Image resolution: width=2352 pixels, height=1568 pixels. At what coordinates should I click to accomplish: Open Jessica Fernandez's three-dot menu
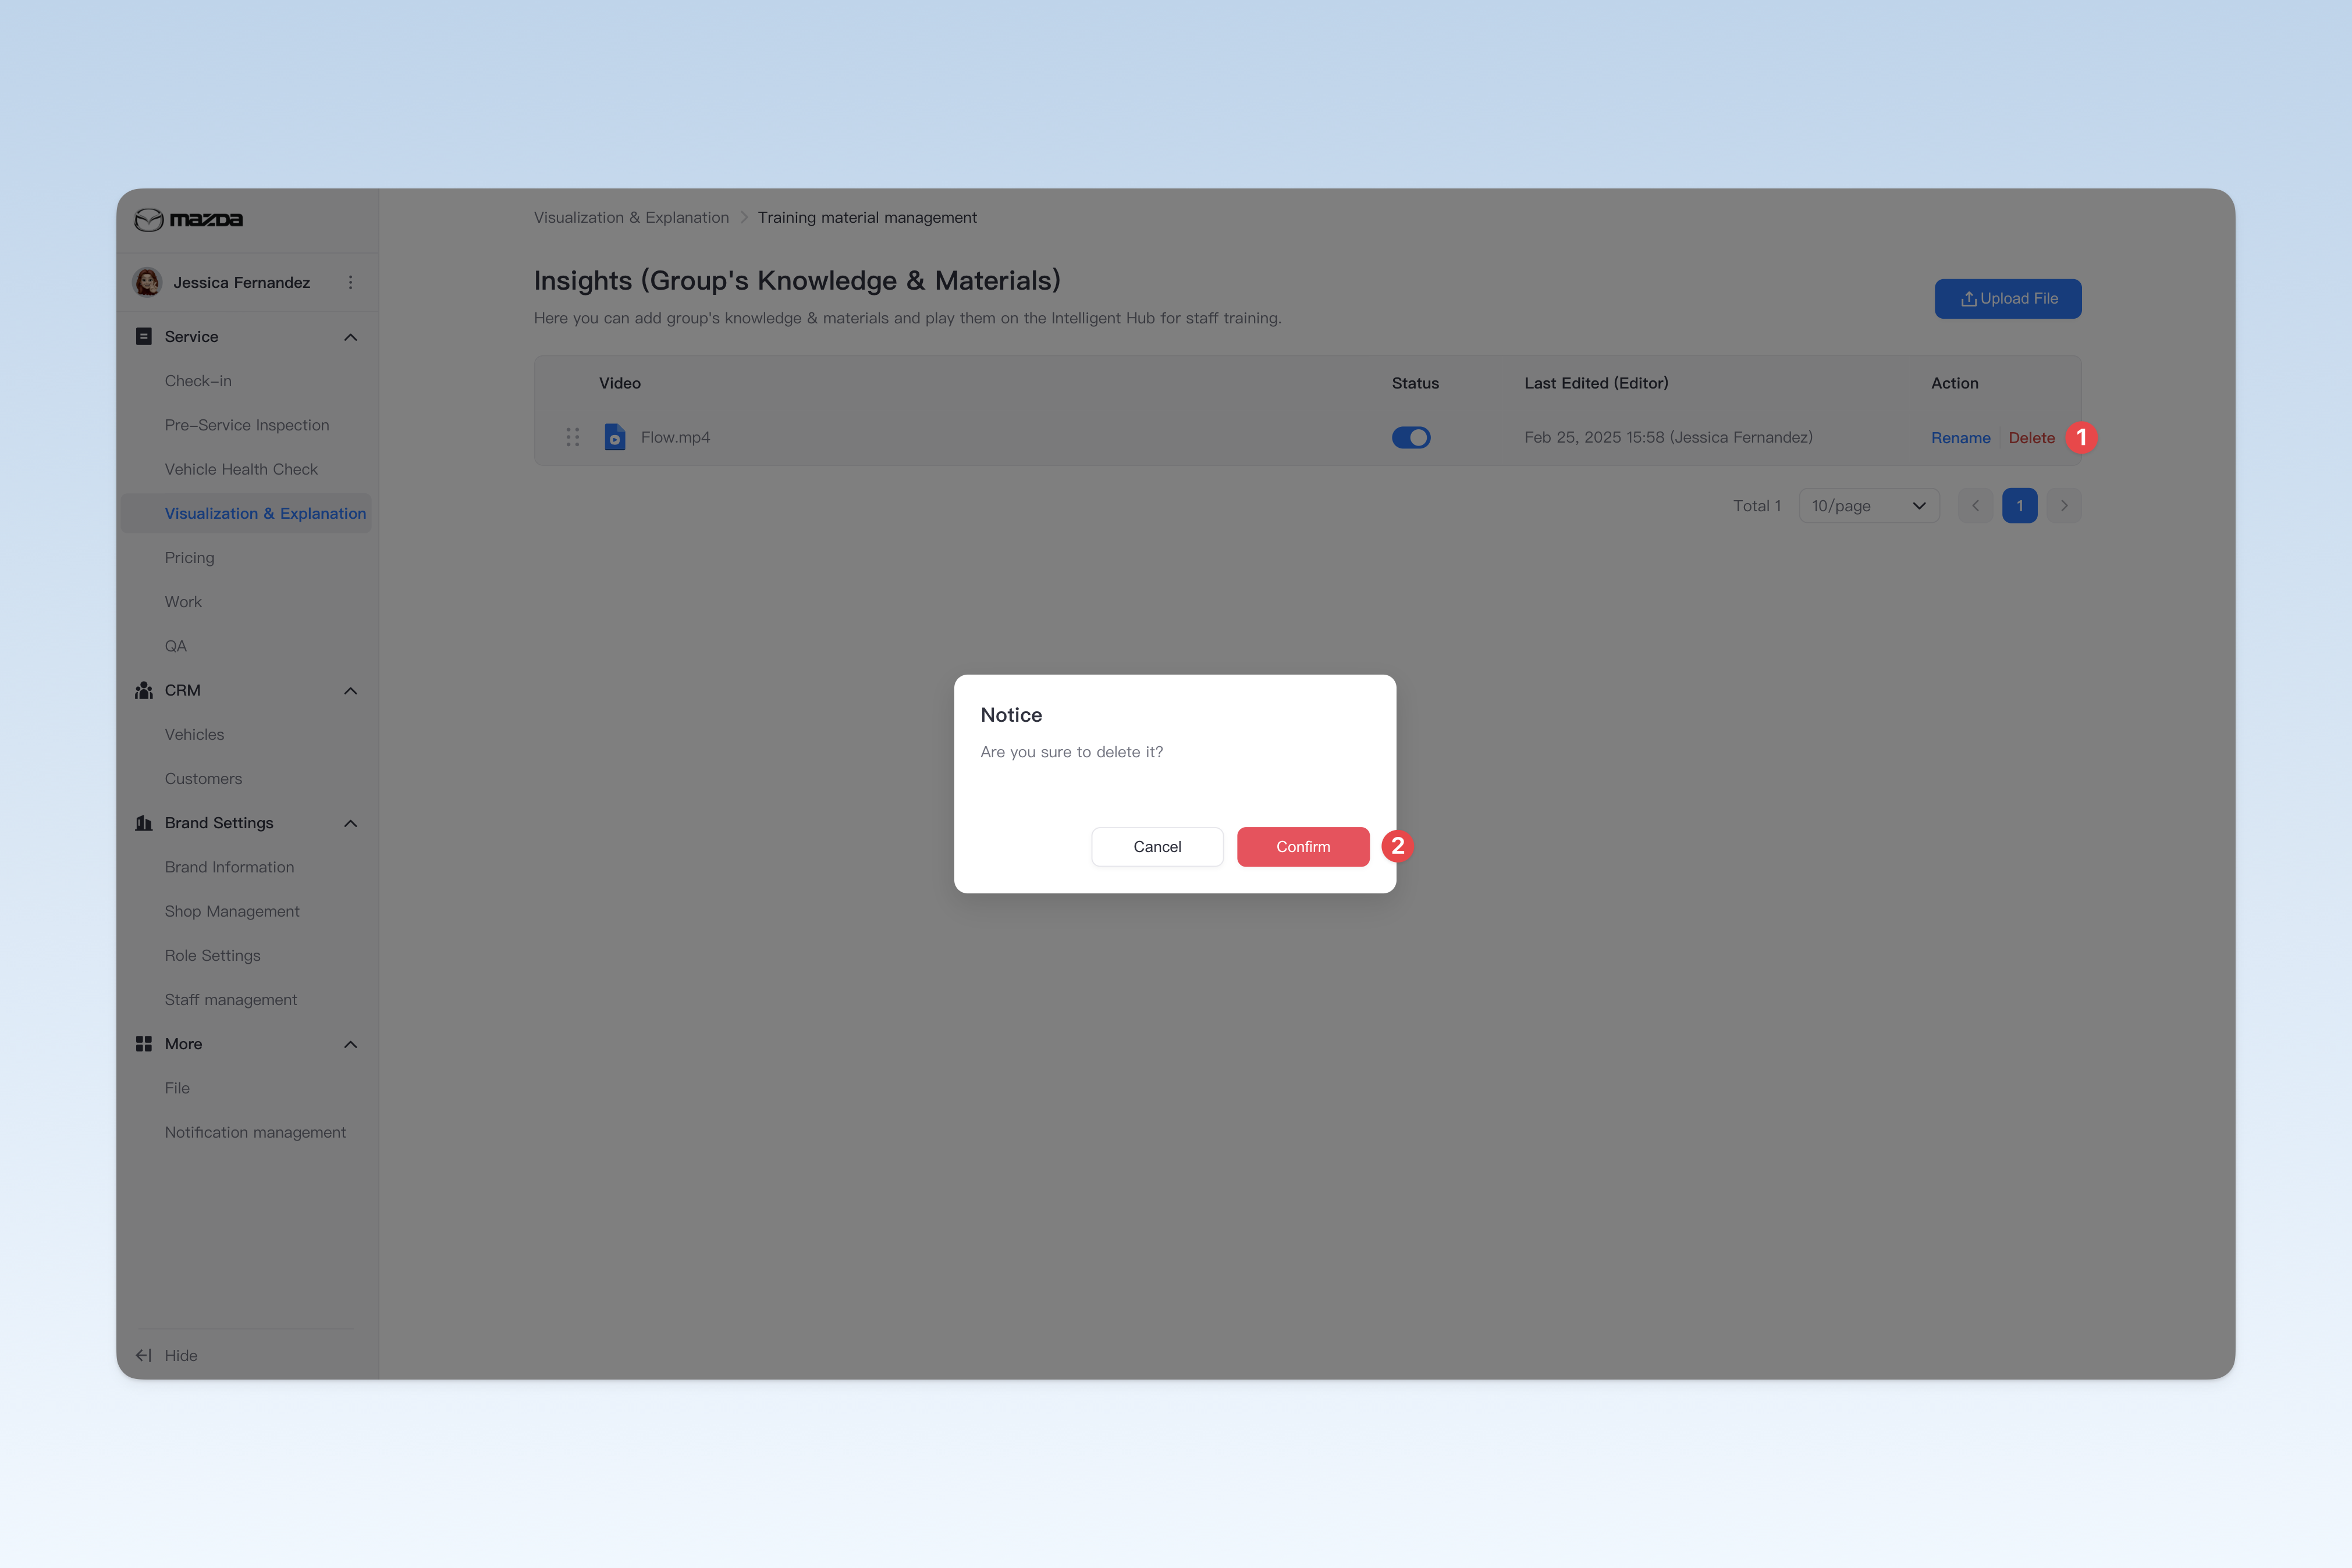coord(350,282)
